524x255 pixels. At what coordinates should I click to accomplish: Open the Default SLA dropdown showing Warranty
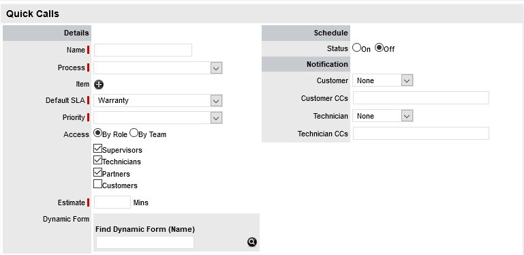[x=158, y=101]
